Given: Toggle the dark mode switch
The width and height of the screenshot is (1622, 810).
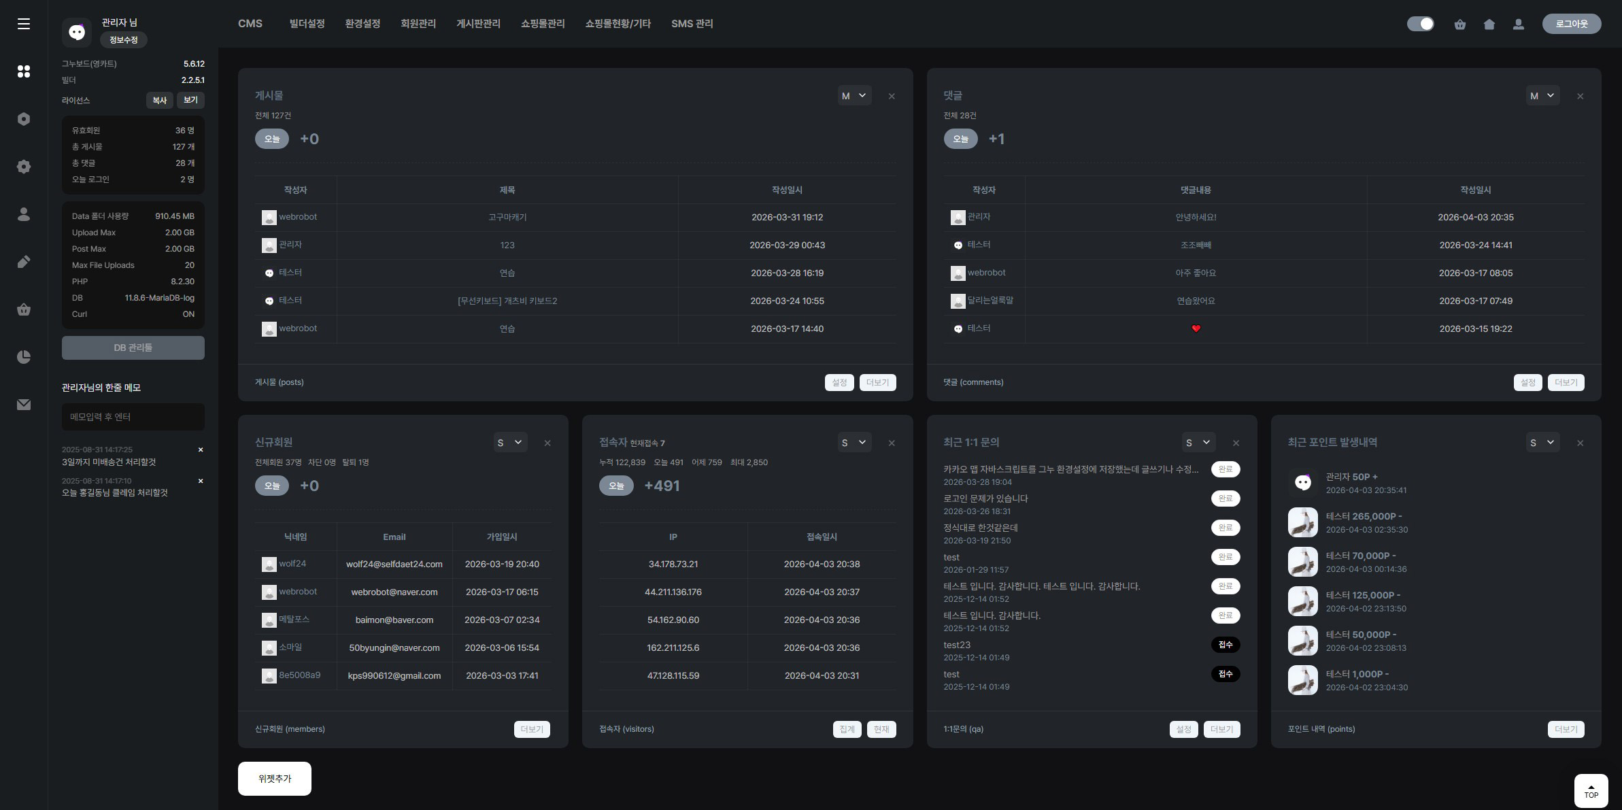Looking at the screenshot, I should pyautogui.click(x=1420, y=24).
